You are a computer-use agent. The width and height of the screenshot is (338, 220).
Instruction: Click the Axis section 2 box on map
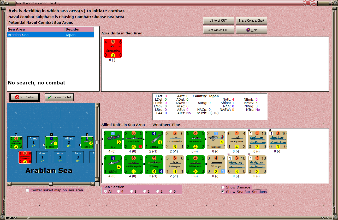pos(60,157)
